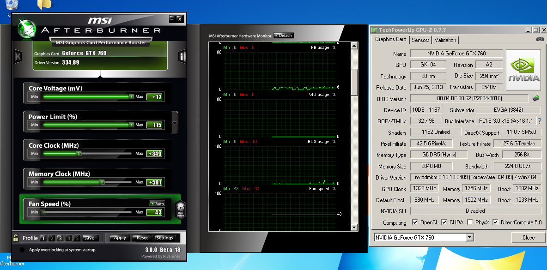Enable apply overclocking at system startup

tap(22, 250)
